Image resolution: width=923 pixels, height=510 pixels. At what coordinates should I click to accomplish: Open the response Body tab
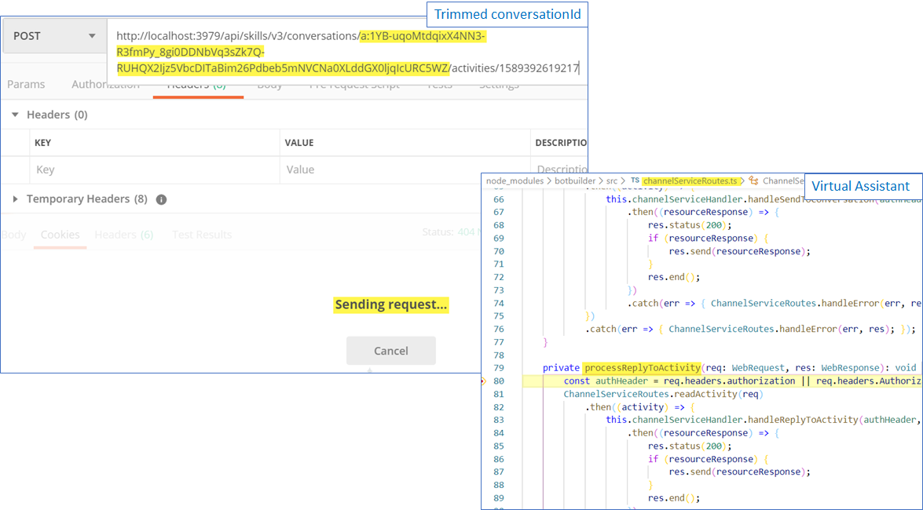pyautogui.click(x=13, y=235)
